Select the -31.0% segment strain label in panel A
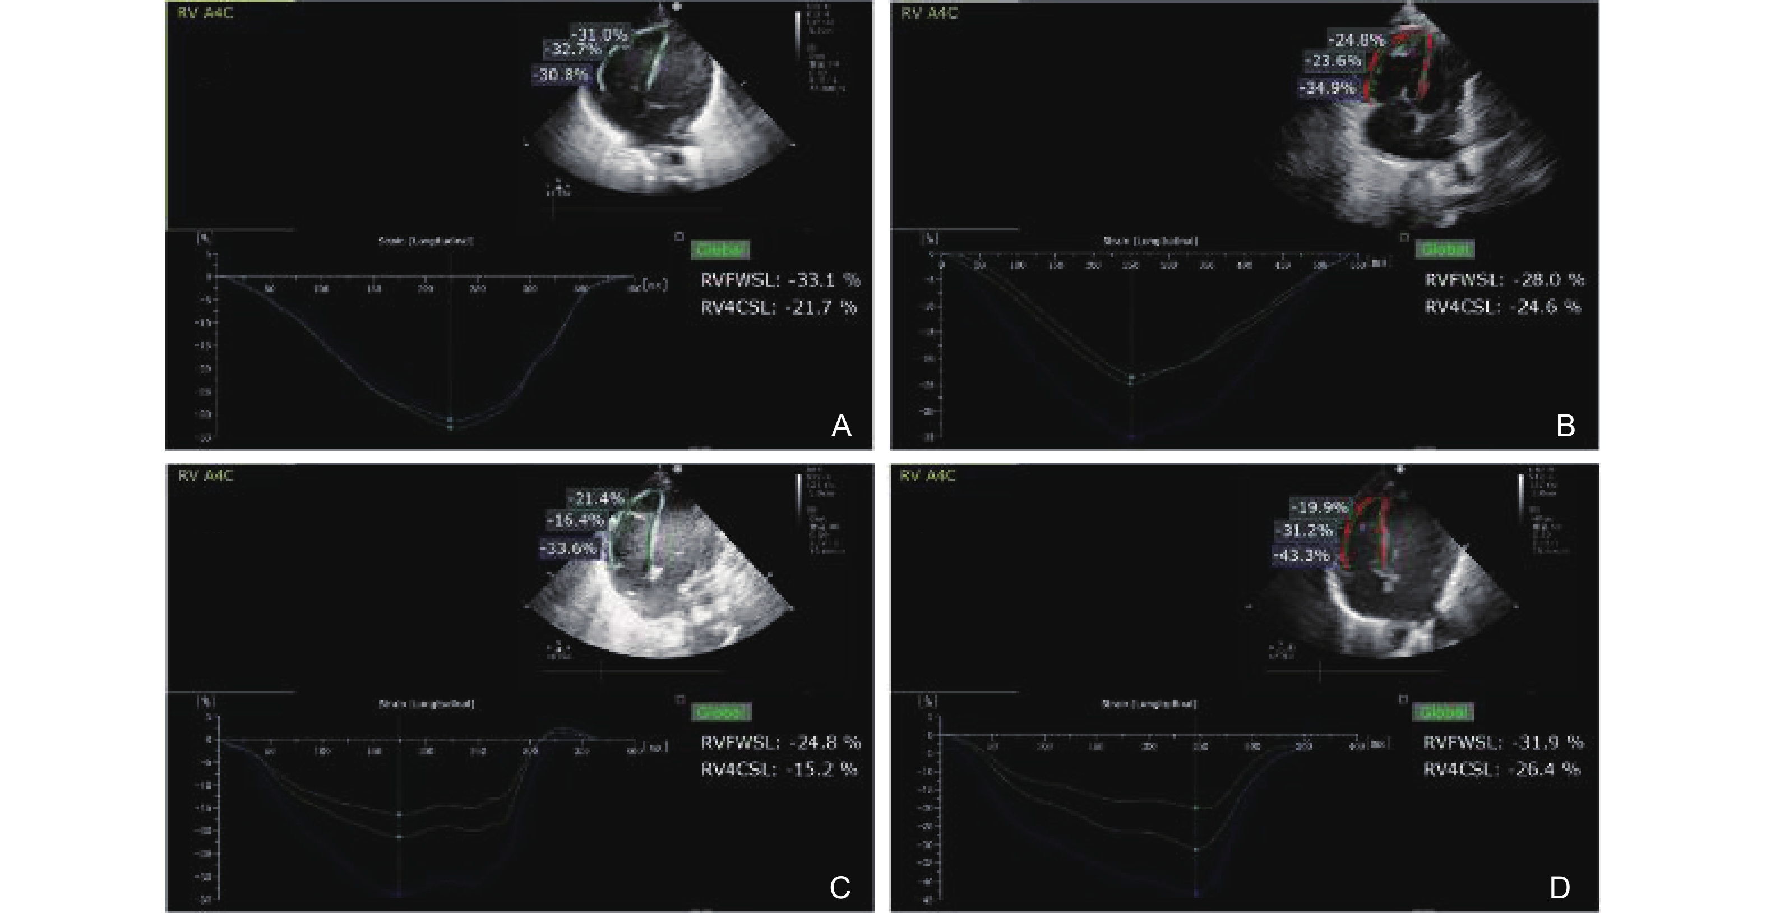1766x913 pixels. click(x=600, y=34)
